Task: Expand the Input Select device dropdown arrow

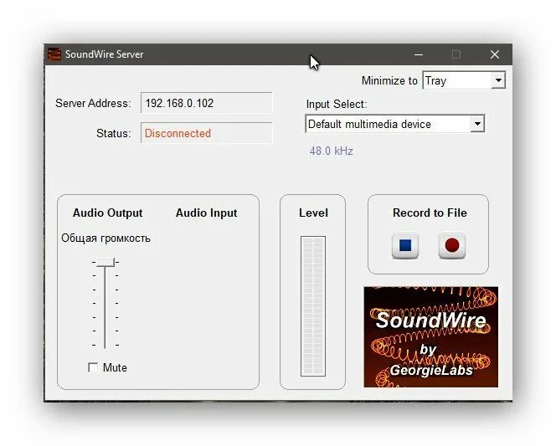Action: tap(477, 124)
